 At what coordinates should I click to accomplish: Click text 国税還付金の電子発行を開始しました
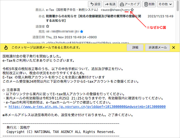32,56
